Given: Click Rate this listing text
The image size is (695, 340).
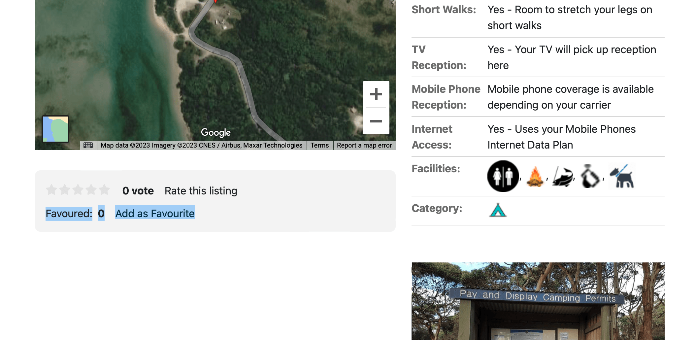Looking at the screenshot, I should coord(201,191).
